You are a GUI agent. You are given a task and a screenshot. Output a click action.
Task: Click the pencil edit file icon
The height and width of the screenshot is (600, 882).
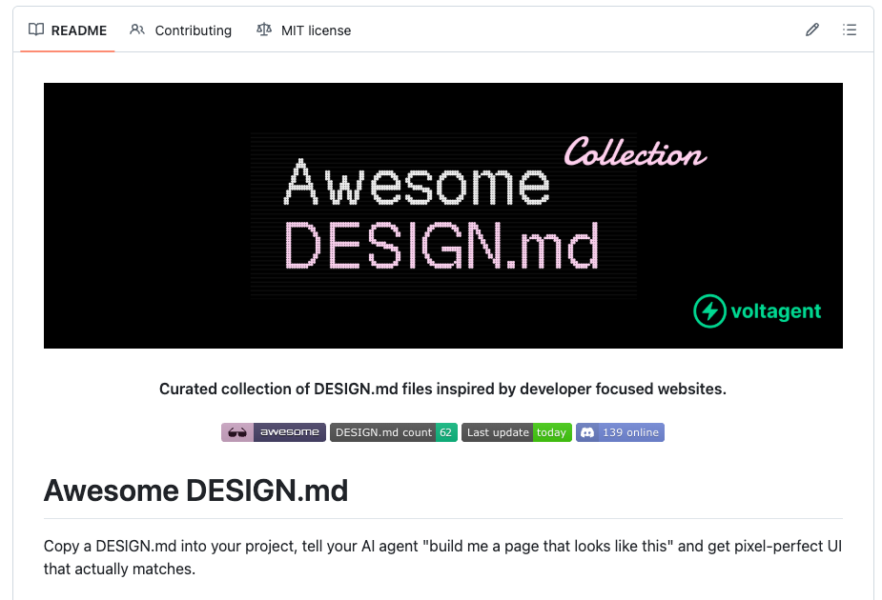point(811,30)
